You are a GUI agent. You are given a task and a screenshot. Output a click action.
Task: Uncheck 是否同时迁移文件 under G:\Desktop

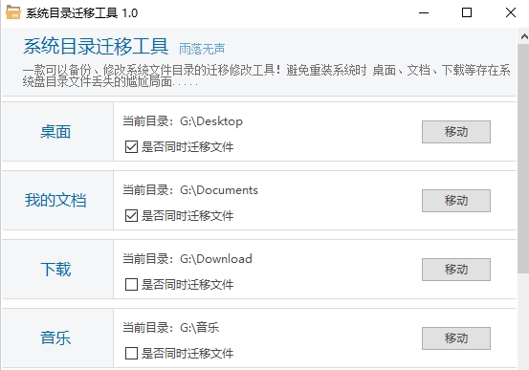(131, 147)
